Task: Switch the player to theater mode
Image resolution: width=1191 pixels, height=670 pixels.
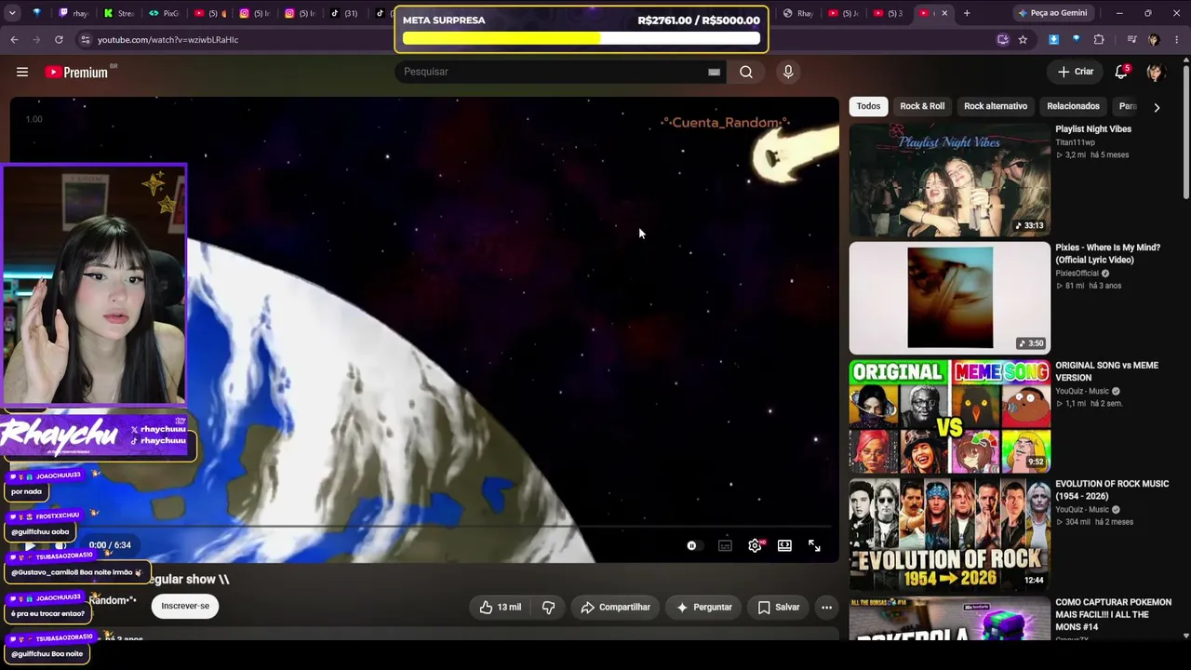Action: 784,545
